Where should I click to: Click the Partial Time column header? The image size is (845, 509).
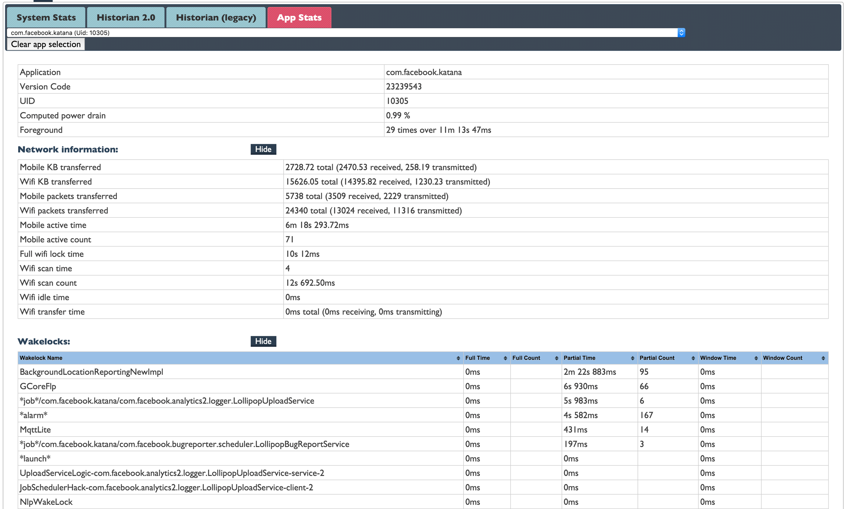[x=579, y=358]
